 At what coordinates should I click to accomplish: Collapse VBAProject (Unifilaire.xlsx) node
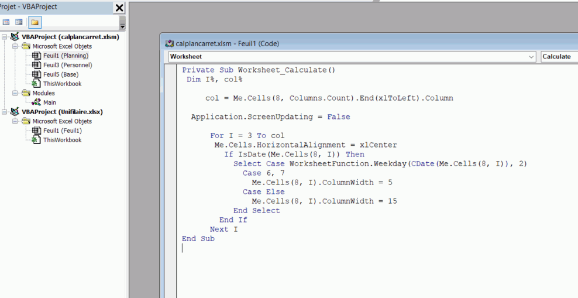click(x=5, y=112)
